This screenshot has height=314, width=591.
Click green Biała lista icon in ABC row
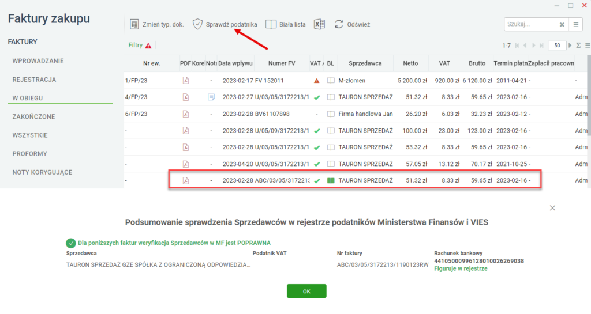(x=331, y=181)
